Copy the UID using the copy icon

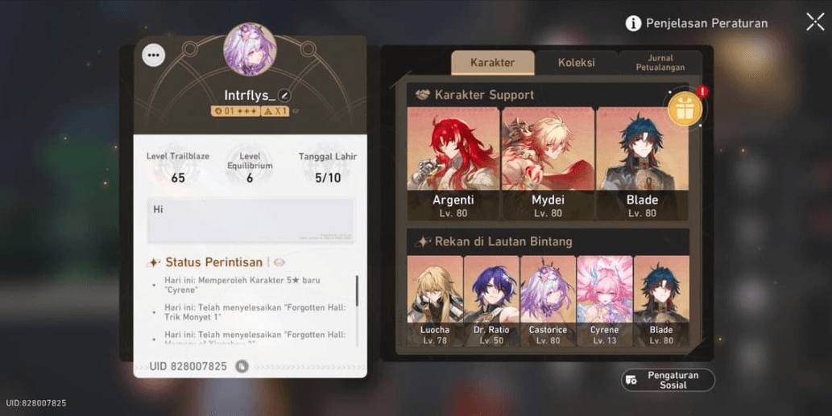[x=242, y=366]
